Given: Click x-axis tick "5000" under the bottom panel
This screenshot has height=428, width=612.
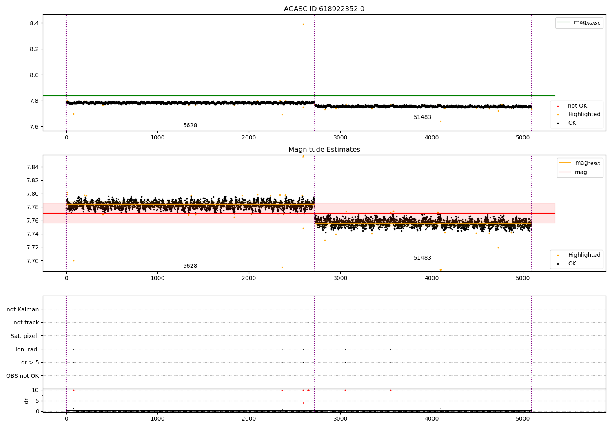Looking at the screenshot, I should pos(523,419).
